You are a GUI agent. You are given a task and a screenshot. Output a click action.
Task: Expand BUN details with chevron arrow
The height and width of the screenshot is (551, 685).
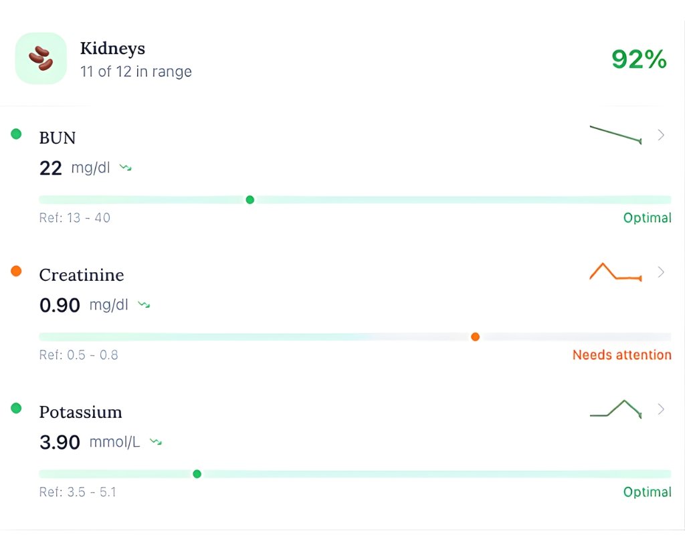(x=662, y=135)
